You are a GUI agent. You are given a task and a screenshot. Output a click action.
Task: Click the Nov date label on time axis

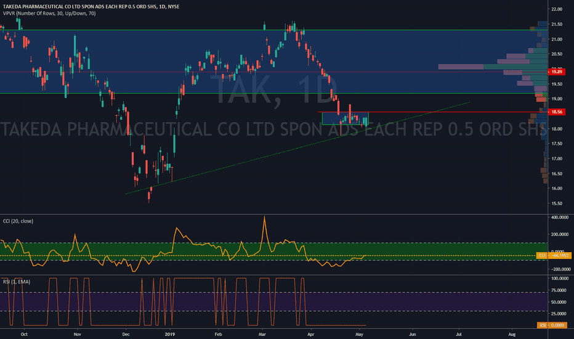click(77, 334)
